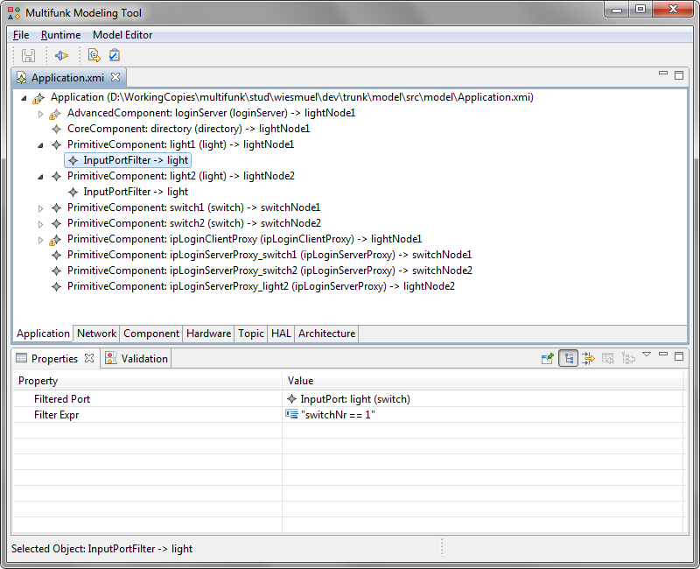Viewport: 700px width, 569px height.
Task: Select ipLoginClientProxy component row
Action: pyautogui.click(x=245, y=239)
